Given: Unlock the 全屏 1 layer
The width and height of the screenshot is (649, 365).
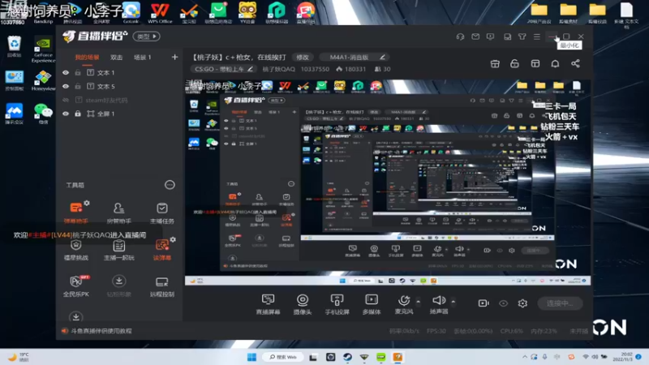Looking at the screenshot, I should click(x=78, y=114).
